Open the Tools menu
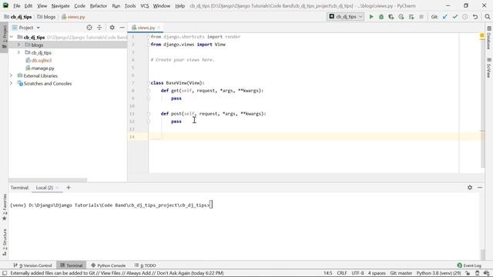Viewport: 493px width, 277px height. pos(130,5)
